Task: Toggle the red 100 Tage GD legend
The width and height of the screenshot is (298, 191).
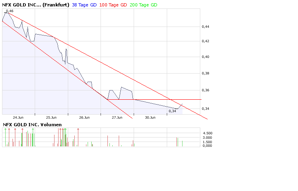Action: (113, 5)
